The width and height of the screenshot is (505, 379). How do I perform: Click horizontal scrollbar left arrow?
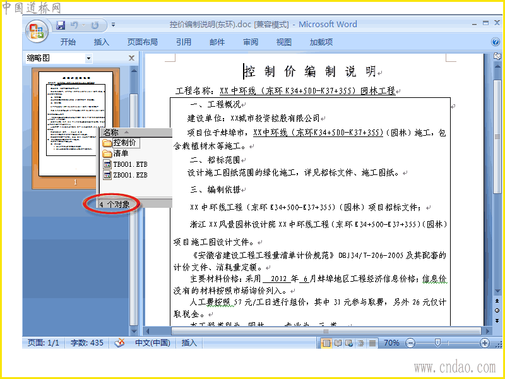[x=148, y=331]
